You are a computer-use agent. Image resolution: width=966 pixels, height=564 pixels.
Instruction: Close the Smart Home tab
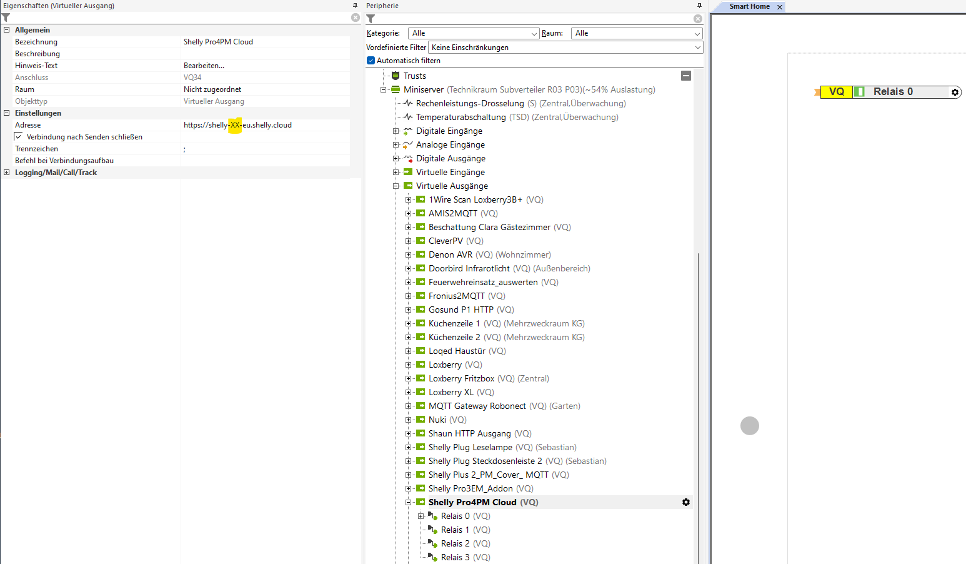780,7
